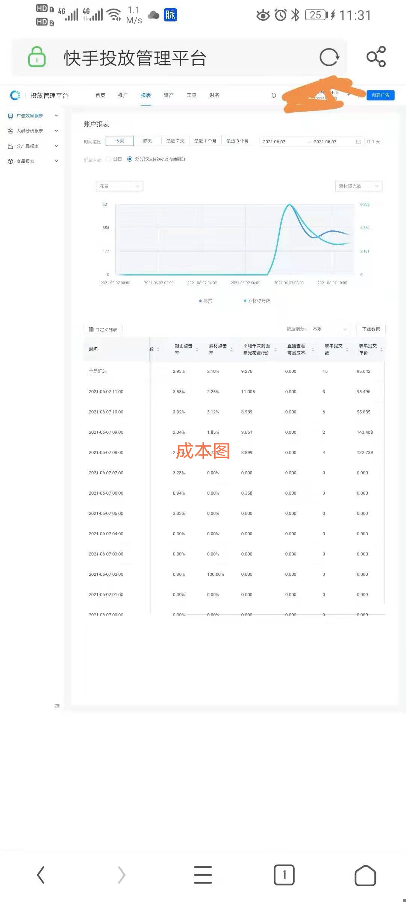Click the 分产品报表 sidebar icon
This screenshot has height=902, width=406.
[11, 146]
